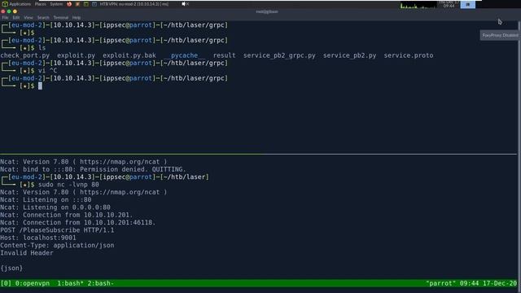Click the ~/htb/laser path in lower pane prompt
Screen dimensions: 521x293
(x=185, y=177)
